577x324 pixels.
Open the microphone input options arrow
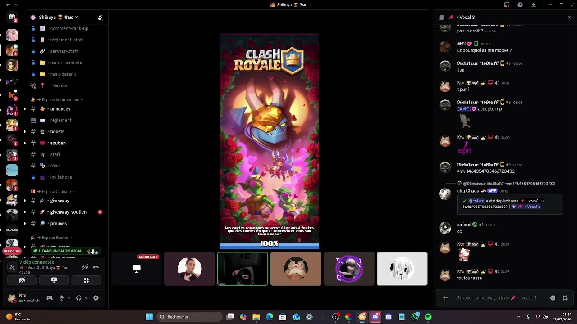[x=69, y=298]
